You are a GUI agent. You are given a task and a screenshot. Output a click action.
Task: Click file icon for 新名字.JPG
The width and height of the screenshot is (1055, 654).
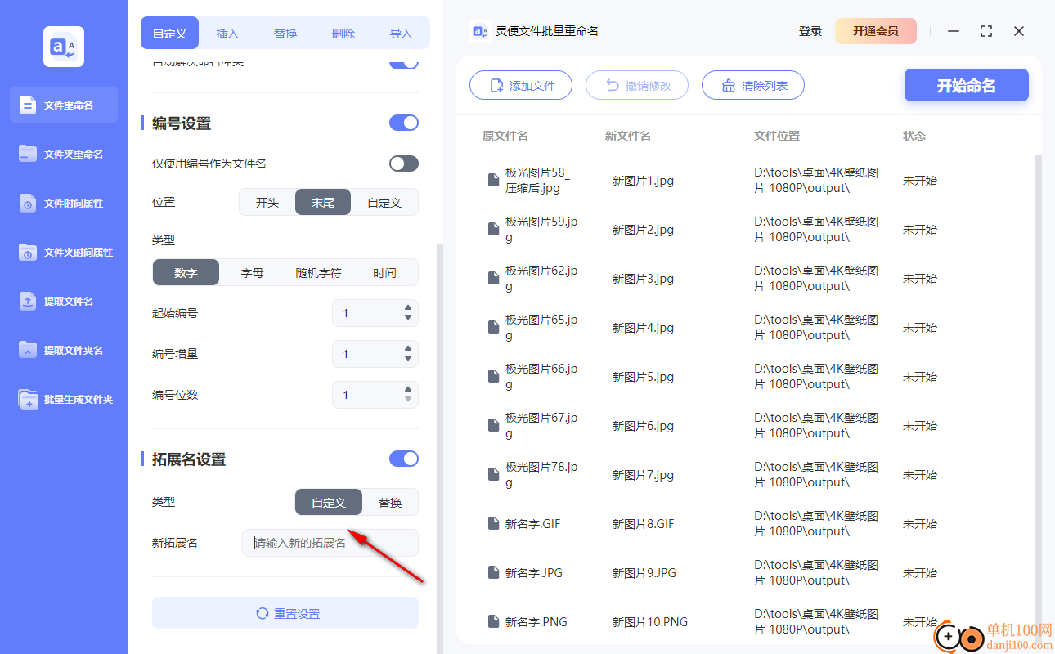(x=493, y=572)
